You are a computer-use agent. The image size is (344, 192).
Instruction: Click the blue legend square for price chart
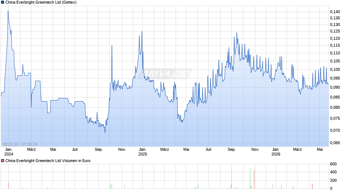3,3
